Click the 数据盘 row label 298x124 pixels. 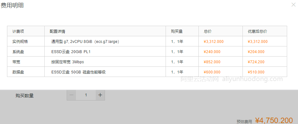click(18, 72)
